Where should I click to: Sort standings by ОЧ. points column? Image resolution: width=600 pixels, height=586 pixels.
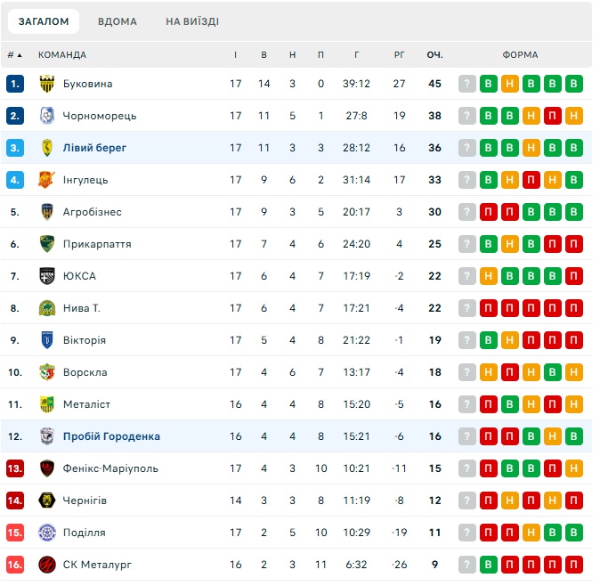click(434, 55)
